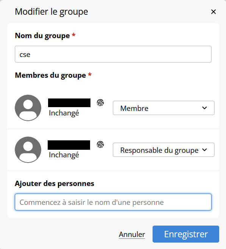The height and width of the screenshot is (249, 226).
Task: Open the Responsable du groupe role dropdown
Action: point(164,150)
